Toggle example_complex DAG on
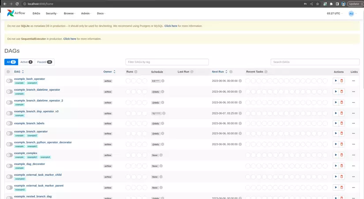The width and height of the screenshot is (364, 199). (x=9, y=155)
